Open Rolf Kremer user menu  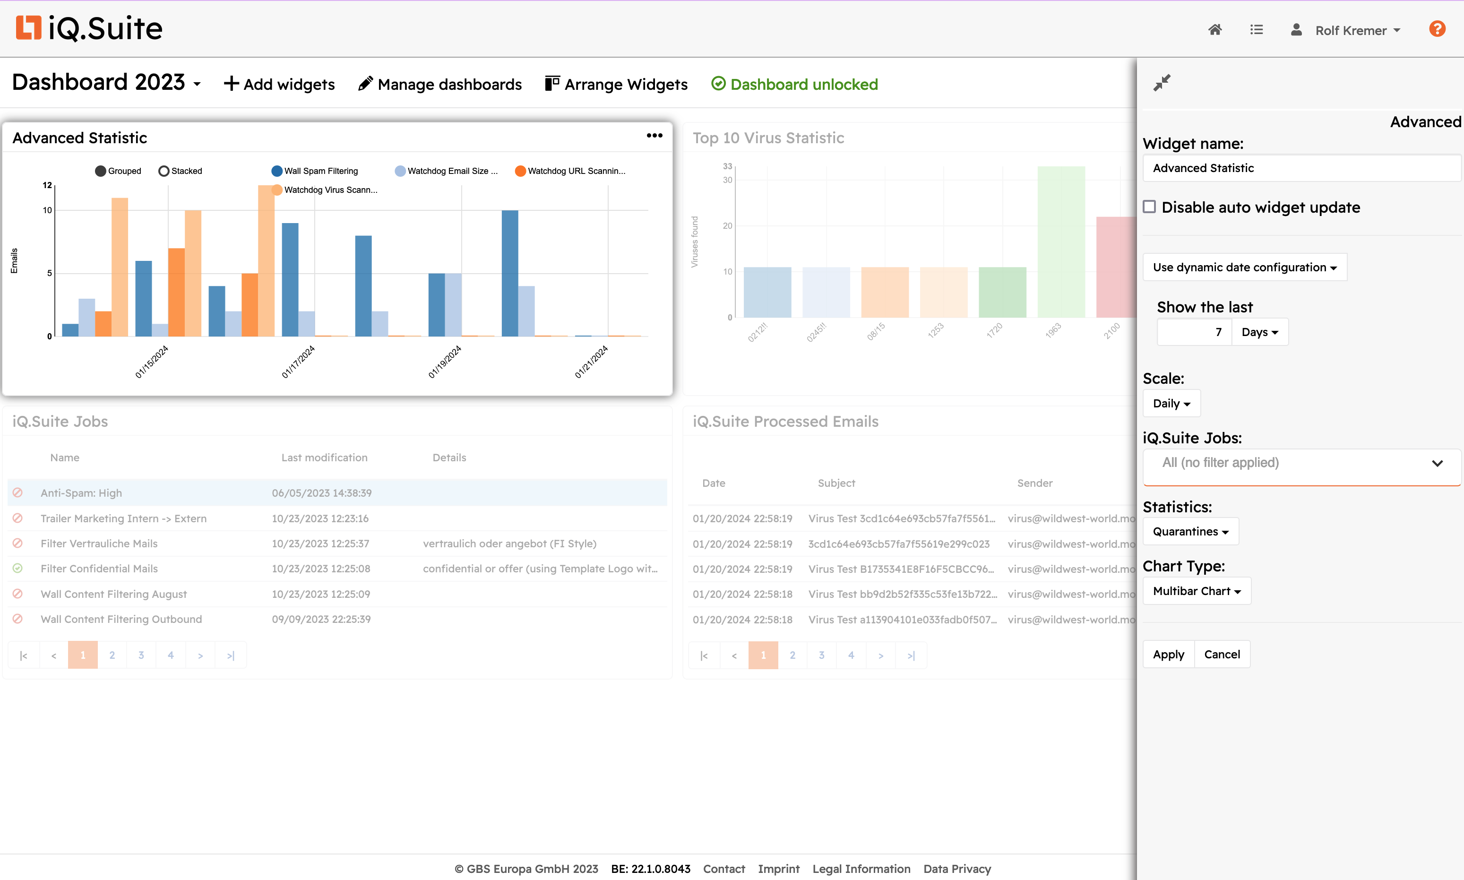(1357, 30)
